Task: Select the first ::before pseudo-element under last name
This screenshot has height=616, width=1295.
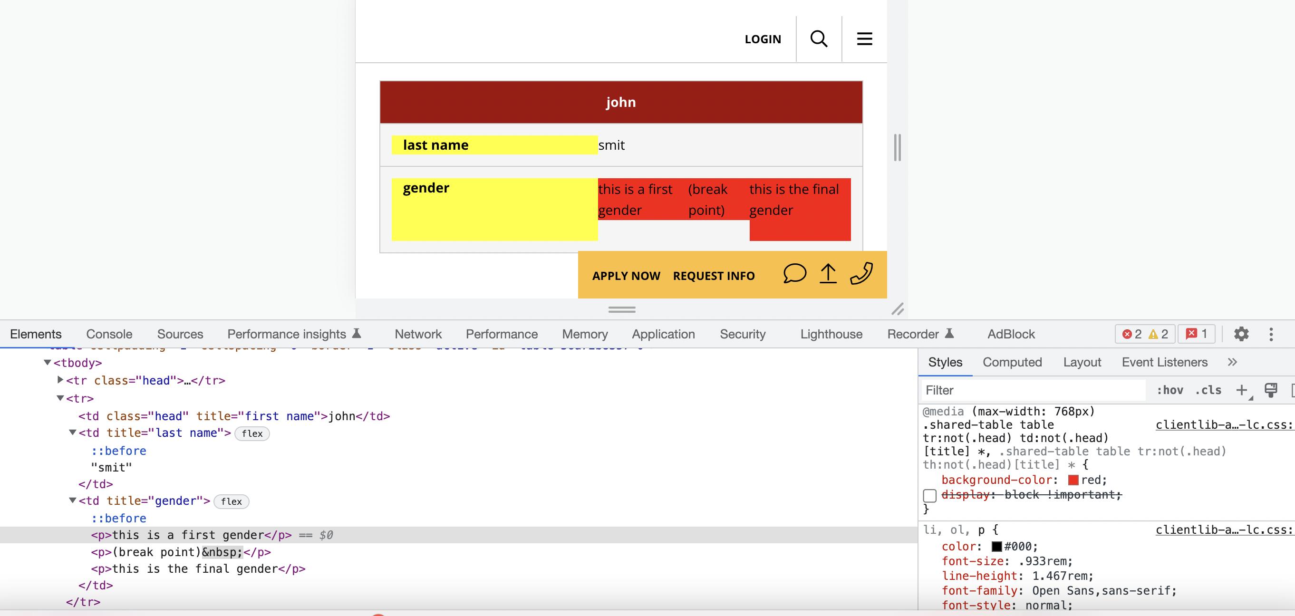Action: coord(119,451)
